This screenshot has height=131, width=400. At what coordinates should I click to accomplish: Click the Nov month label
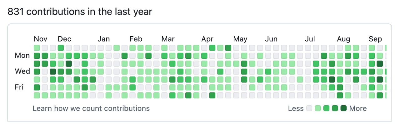point(41,39)
